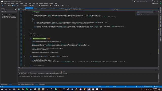Click the Attach to Unity button

coord(44,6)
